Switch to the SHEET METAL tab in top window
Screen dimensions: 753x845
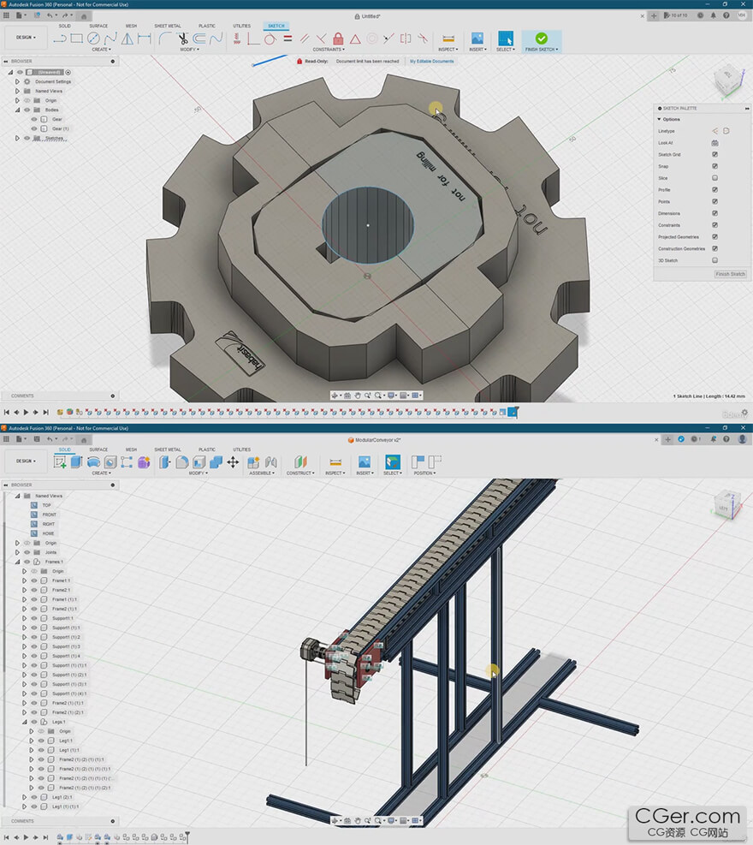click(167, 26)
